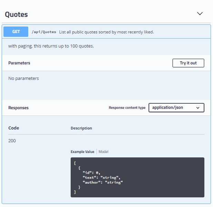Switch to the Model tab
The width and height of the screenshot is (213, 207).
(104, 152)
